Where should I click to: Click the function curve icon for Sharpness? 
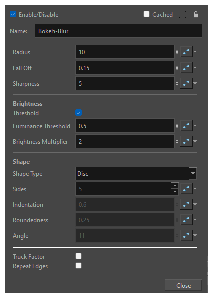186,83
